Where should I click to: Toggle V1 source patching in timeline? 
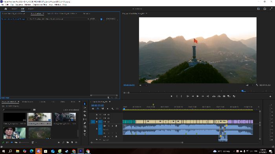coord(93,122)
